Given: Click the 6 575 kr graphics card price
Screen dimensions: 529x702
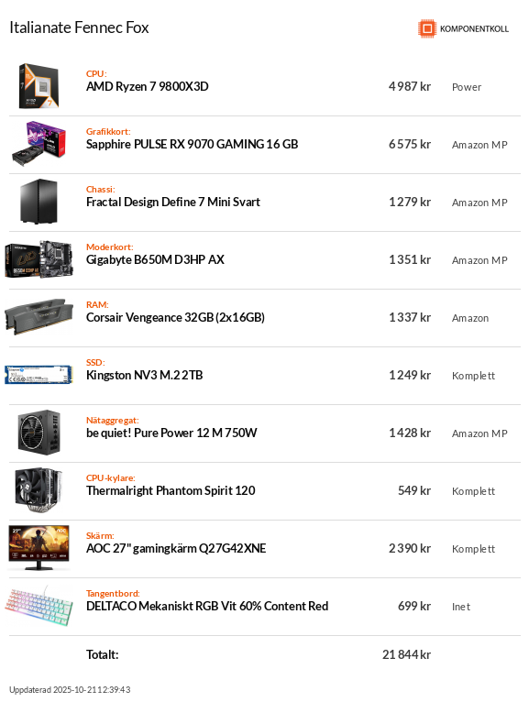Looking at the screenshot, I should (410, 144).
